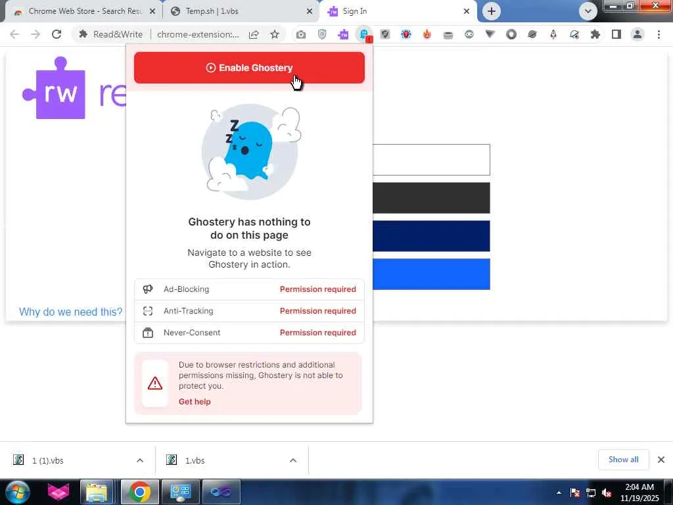Open Windows Explorer from taskbar

click(97, 492)
